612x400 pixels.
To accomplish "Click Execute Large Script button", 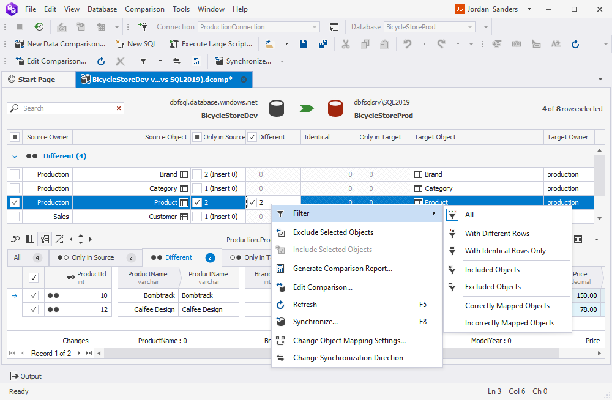I will tap(211, 44).
